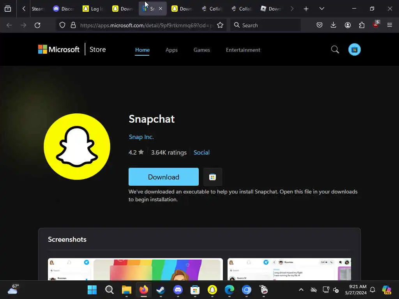Click the Firefox taskbar icon
The width and height of the screenshot is (399, 299).
[144, 290]
